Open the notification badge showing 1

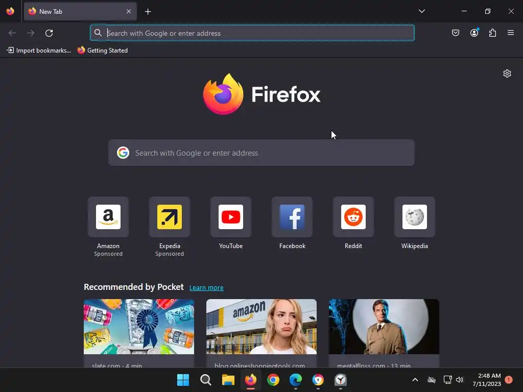coord(508,380)
